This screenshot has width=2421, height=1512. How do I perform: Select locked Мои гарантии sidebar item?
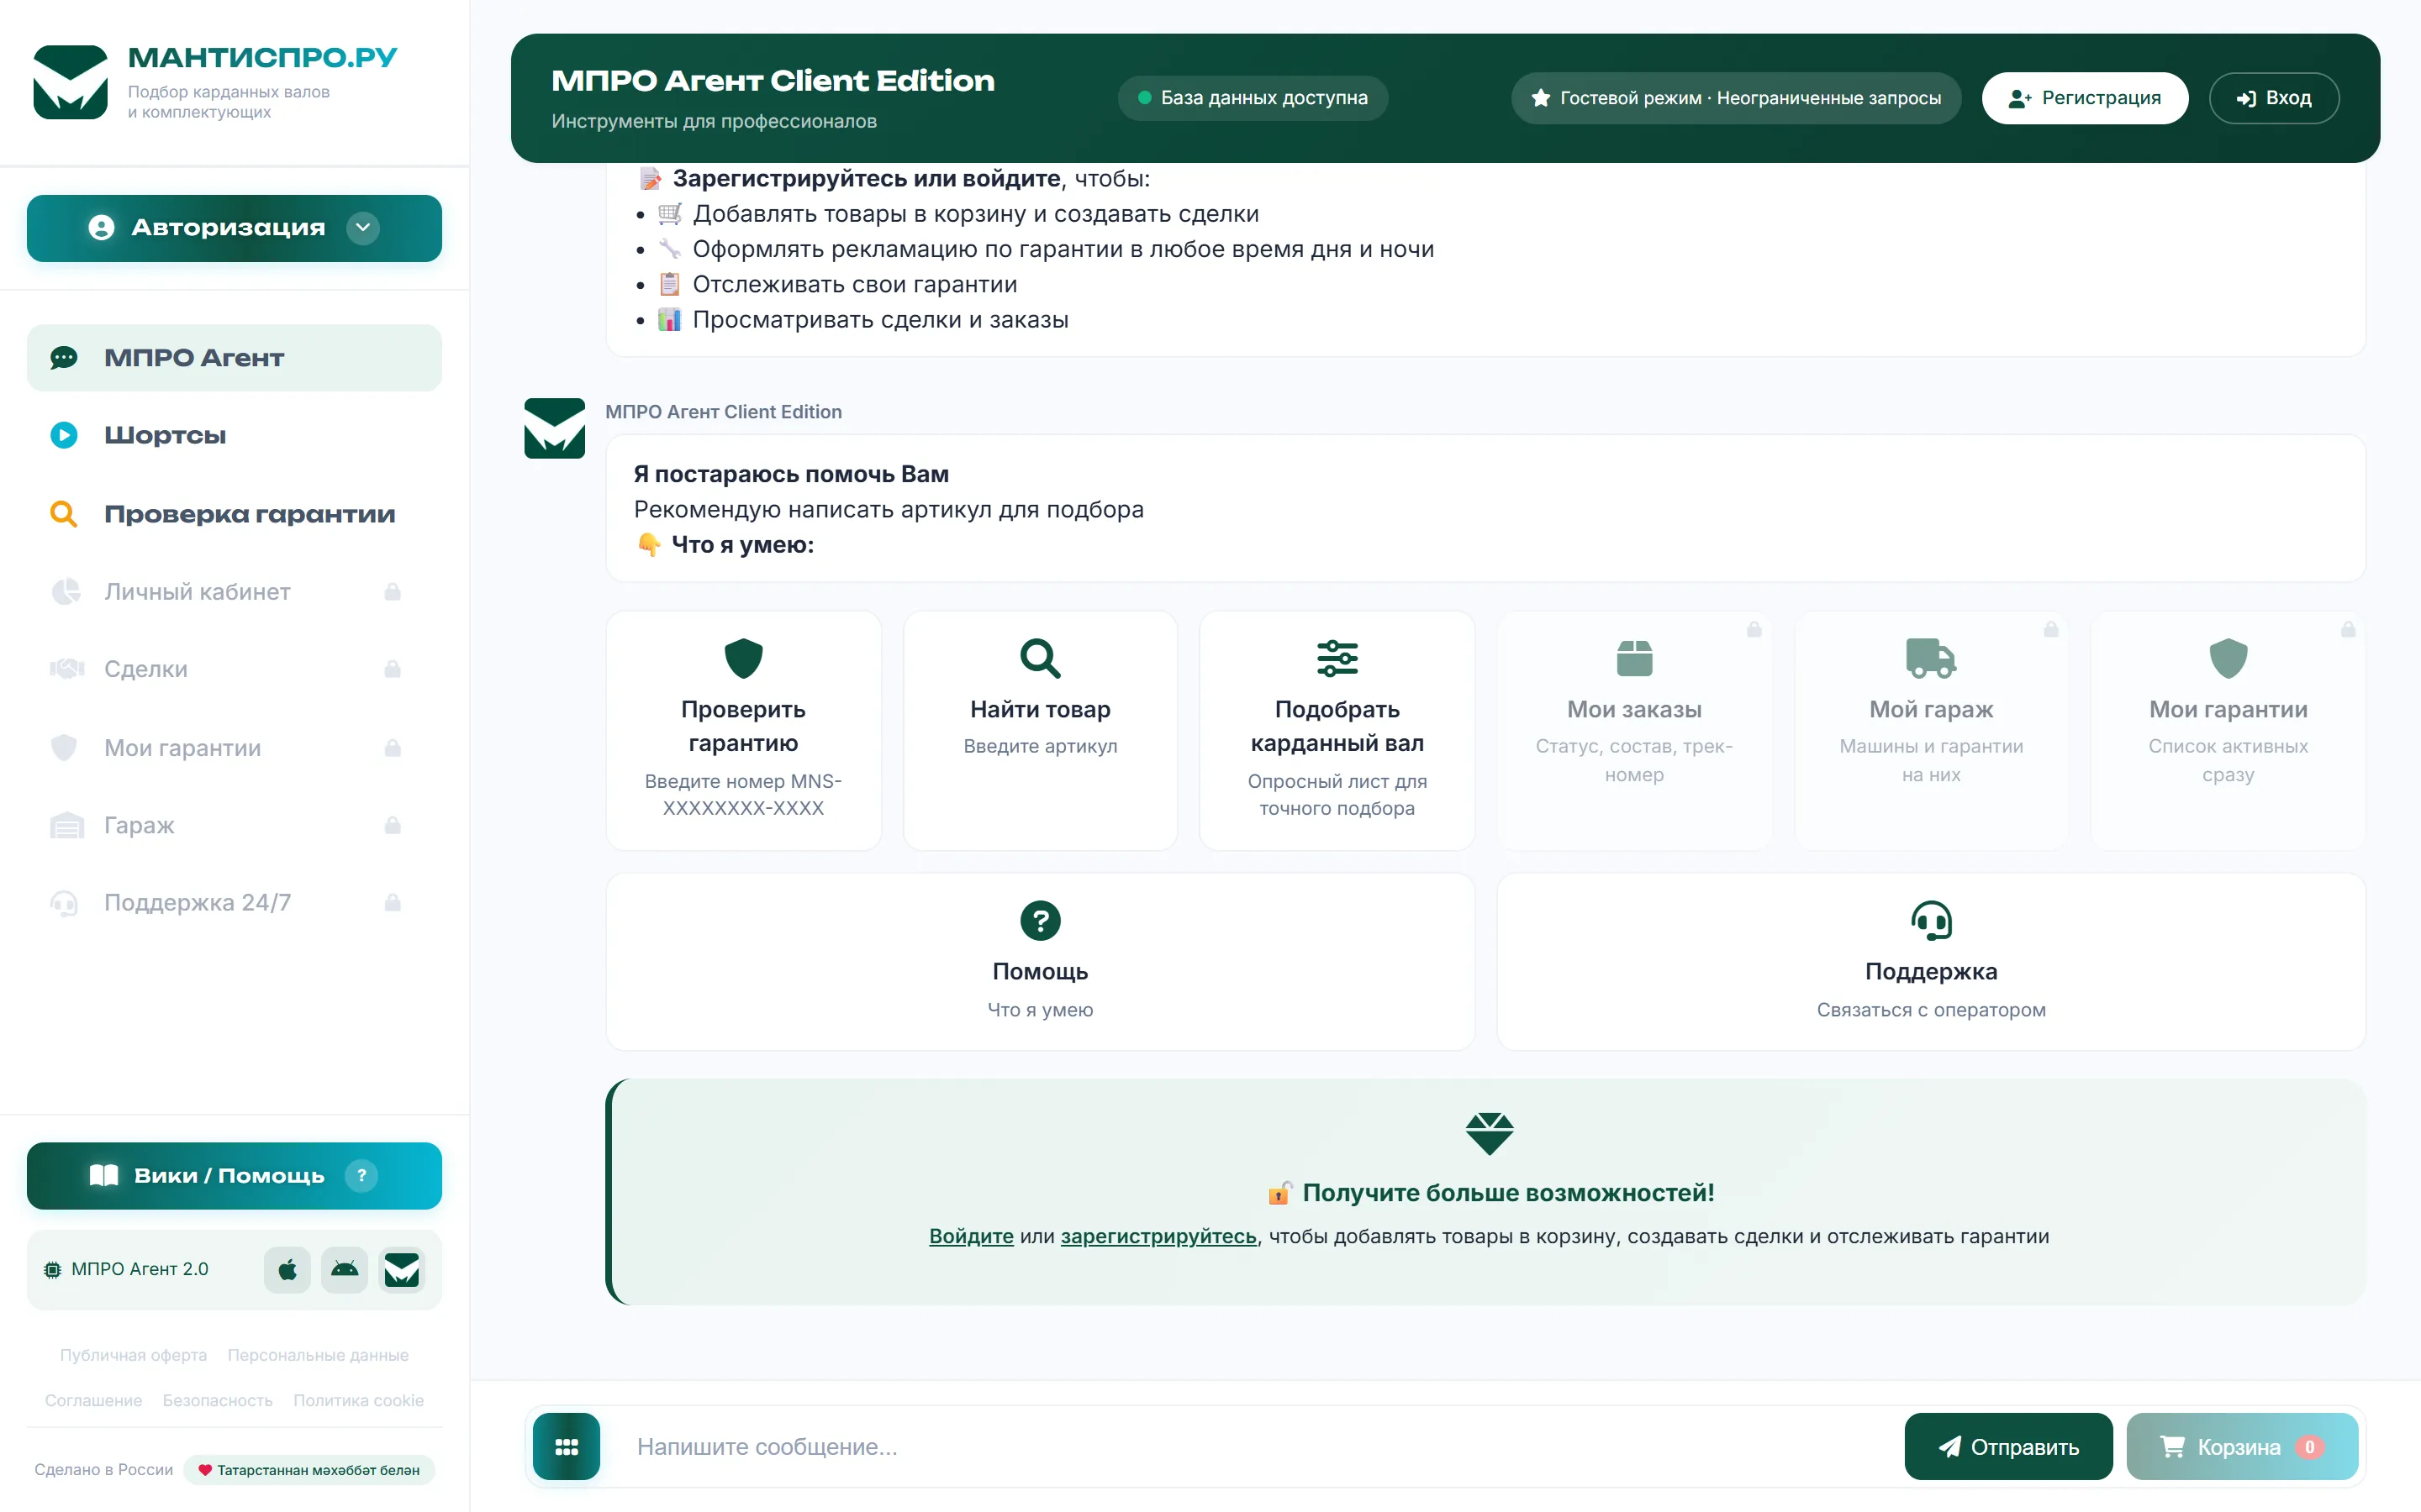click(x=234, y=747)
